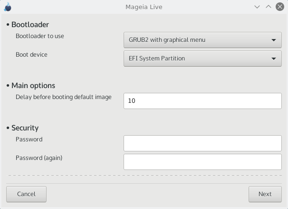
Task: Select the Password (again) input box
Action: click(202, 161)
